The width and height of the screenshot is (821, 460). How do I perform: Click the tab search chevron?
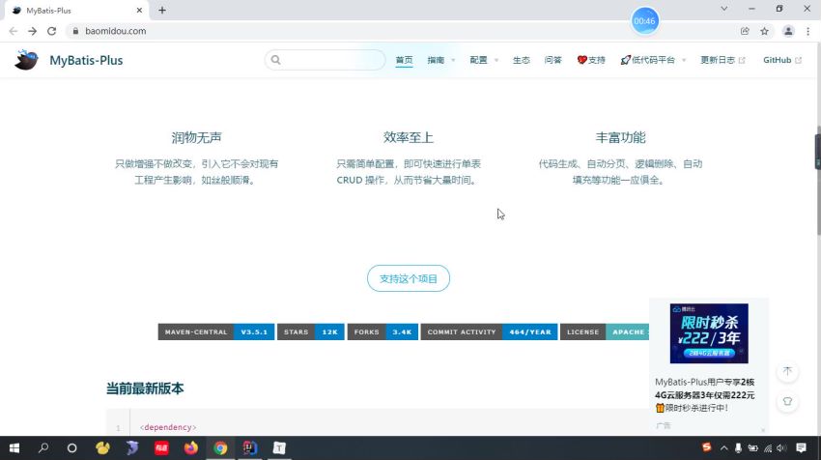point(724,9)
